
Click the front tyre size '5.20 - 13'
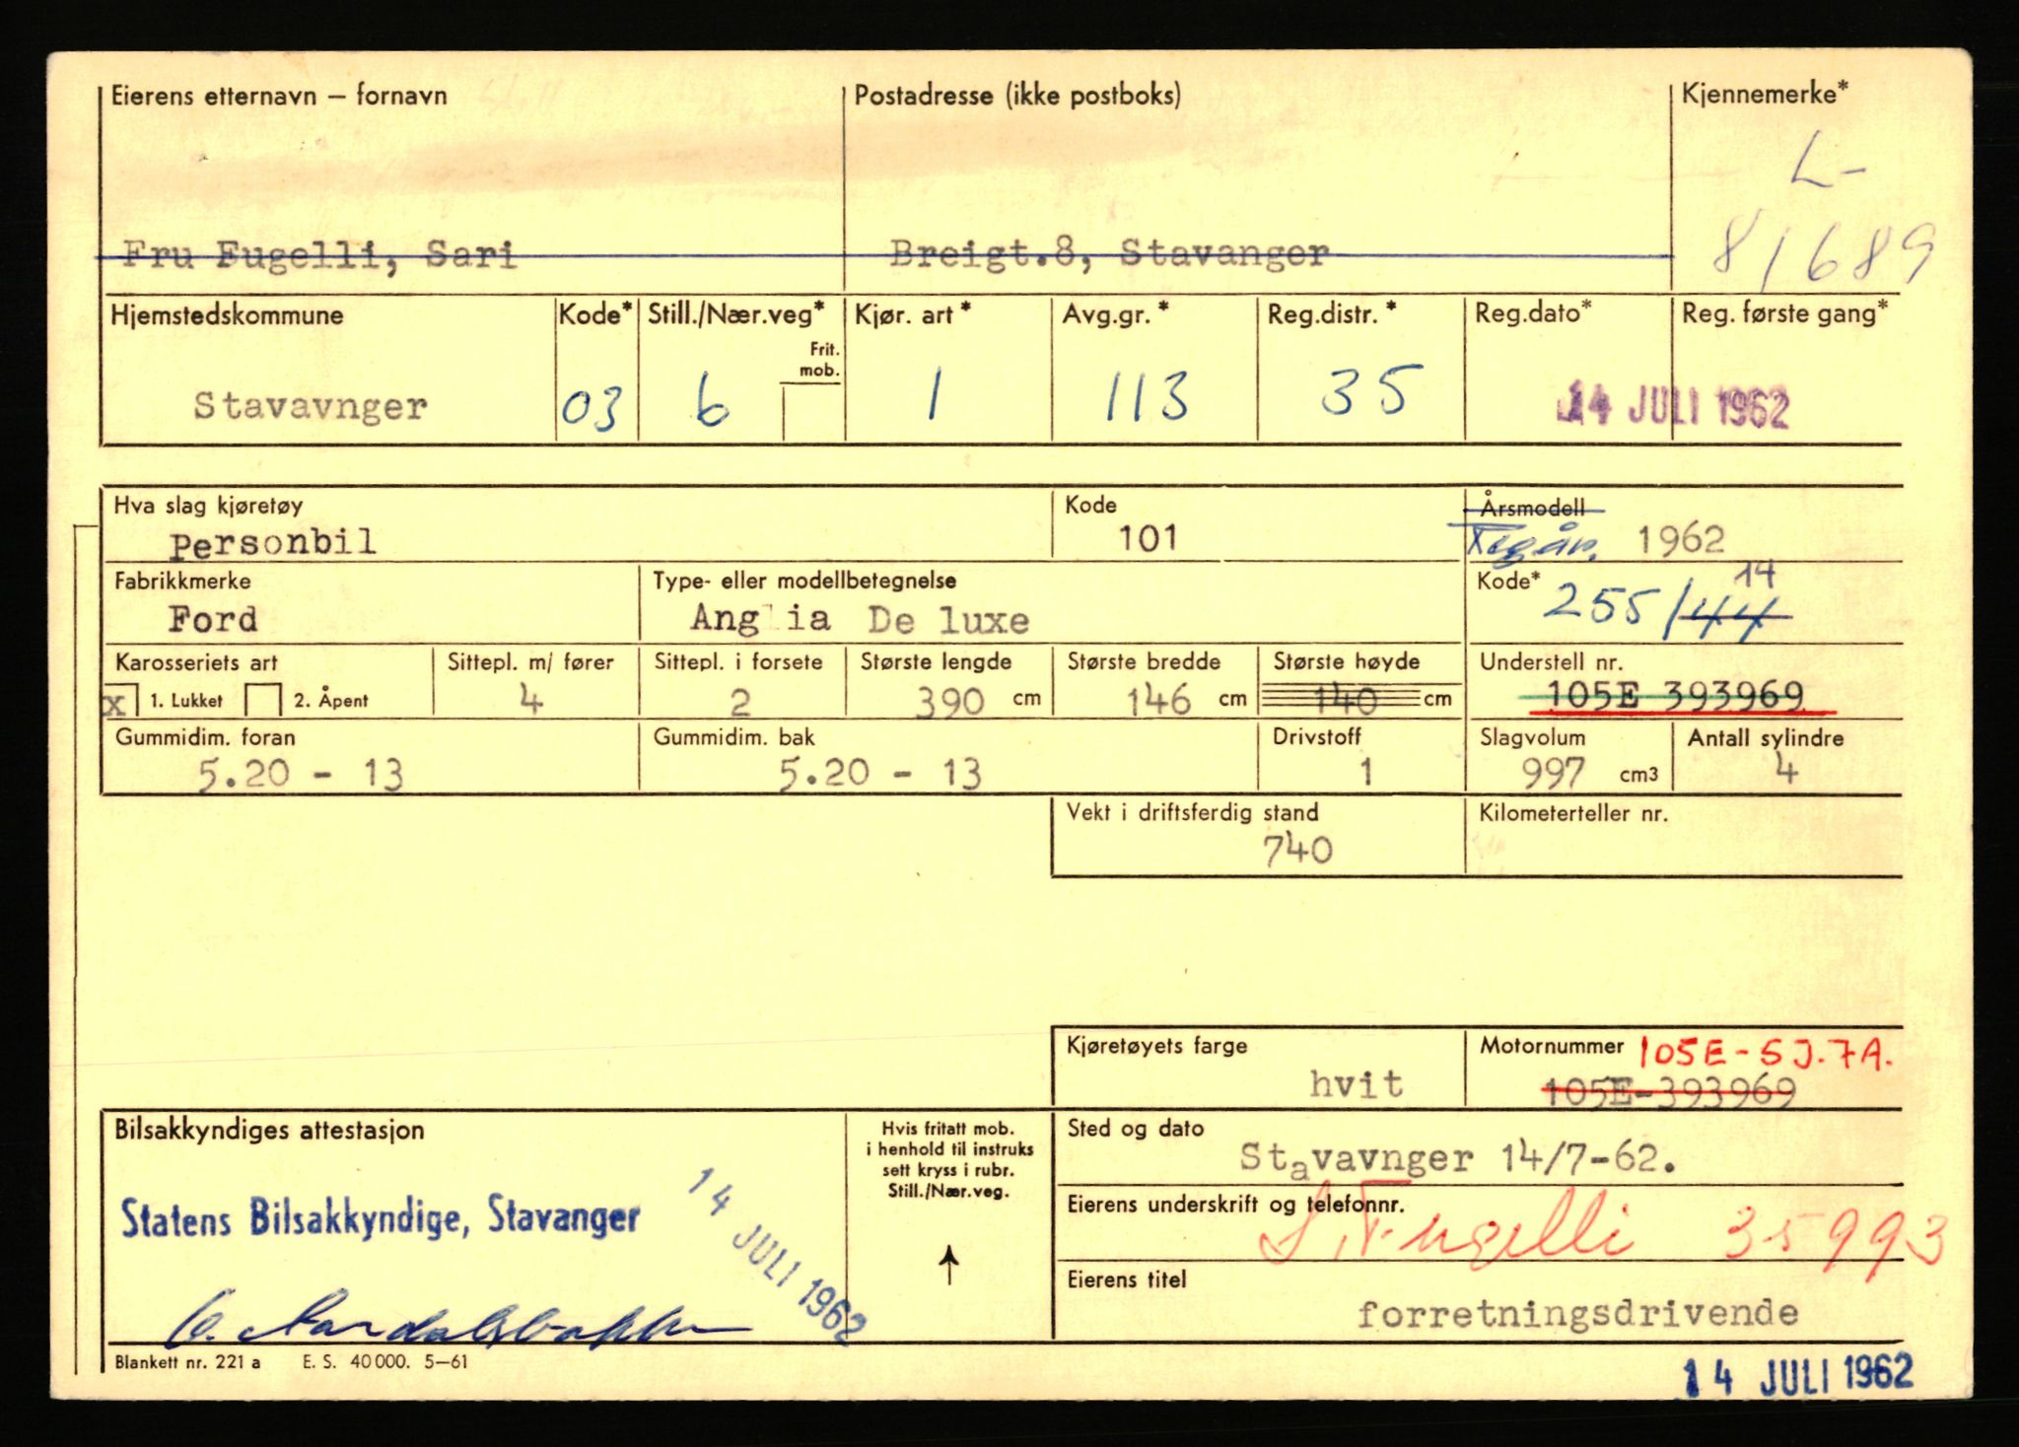click(x=301, y=775)
